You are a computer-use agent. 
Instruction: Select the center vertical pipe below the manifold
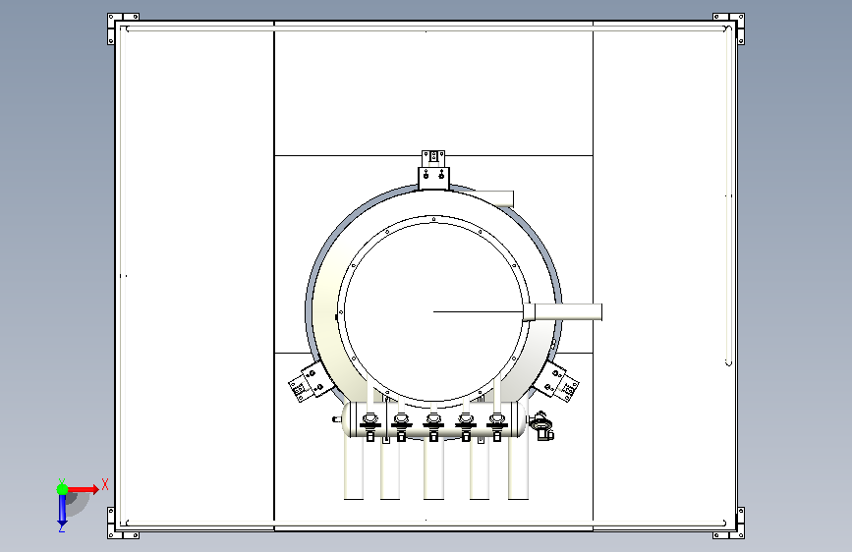[x=433, y=468]
